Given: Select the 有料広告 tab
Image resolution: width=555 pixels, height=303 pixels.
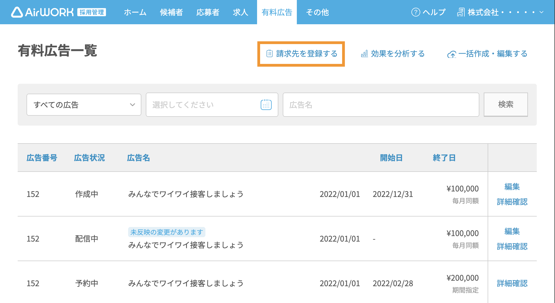Looking at the screenshot, I should pos(277,12).
